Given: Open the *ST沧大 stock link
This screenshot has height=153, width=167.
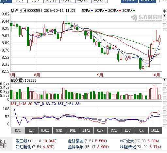Looking at the screenshot, I should tap(127, 141).
